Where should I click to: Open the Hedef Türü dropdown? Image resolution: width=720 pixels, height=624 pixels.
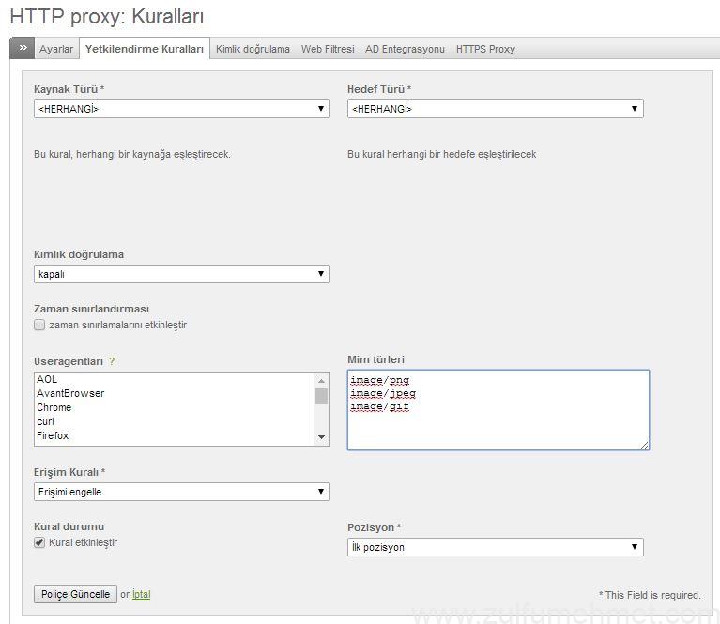495,109
